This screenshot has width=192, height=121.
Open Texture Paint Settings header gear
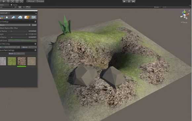click(35, 50)
